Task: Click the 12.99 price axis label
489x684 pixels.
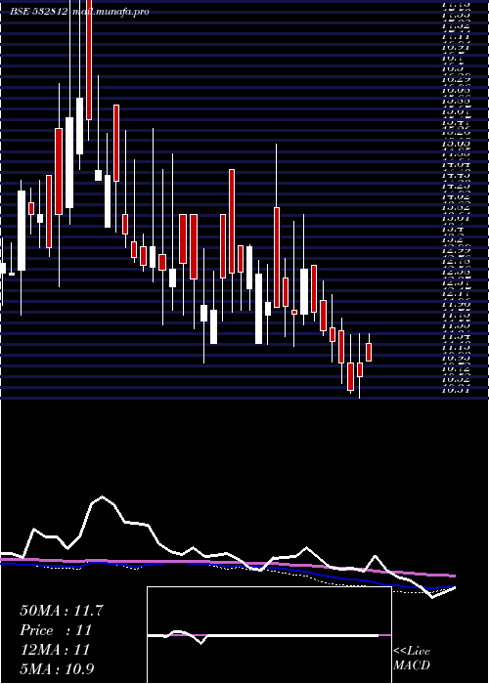Action: [456, 250]
